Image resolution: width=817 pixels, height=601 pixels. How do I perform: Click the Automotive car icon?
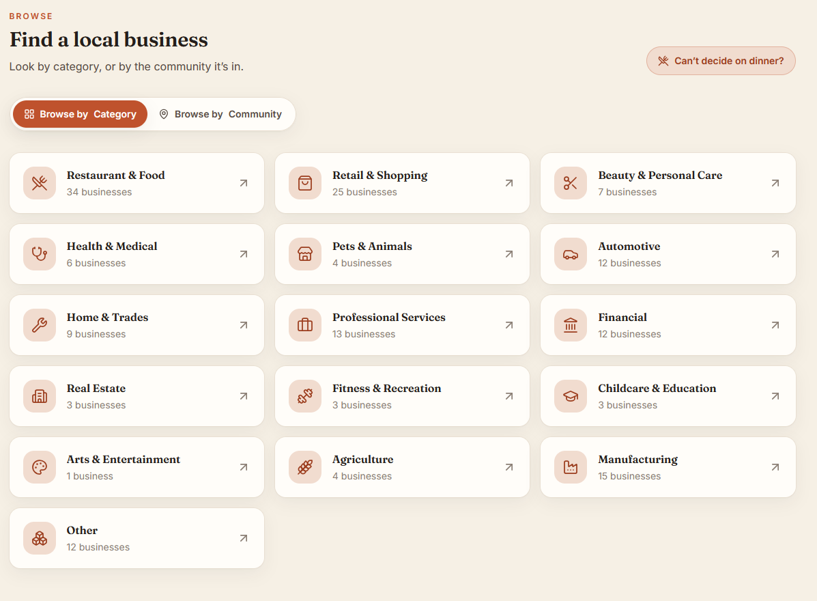click(x=571, y=254)
